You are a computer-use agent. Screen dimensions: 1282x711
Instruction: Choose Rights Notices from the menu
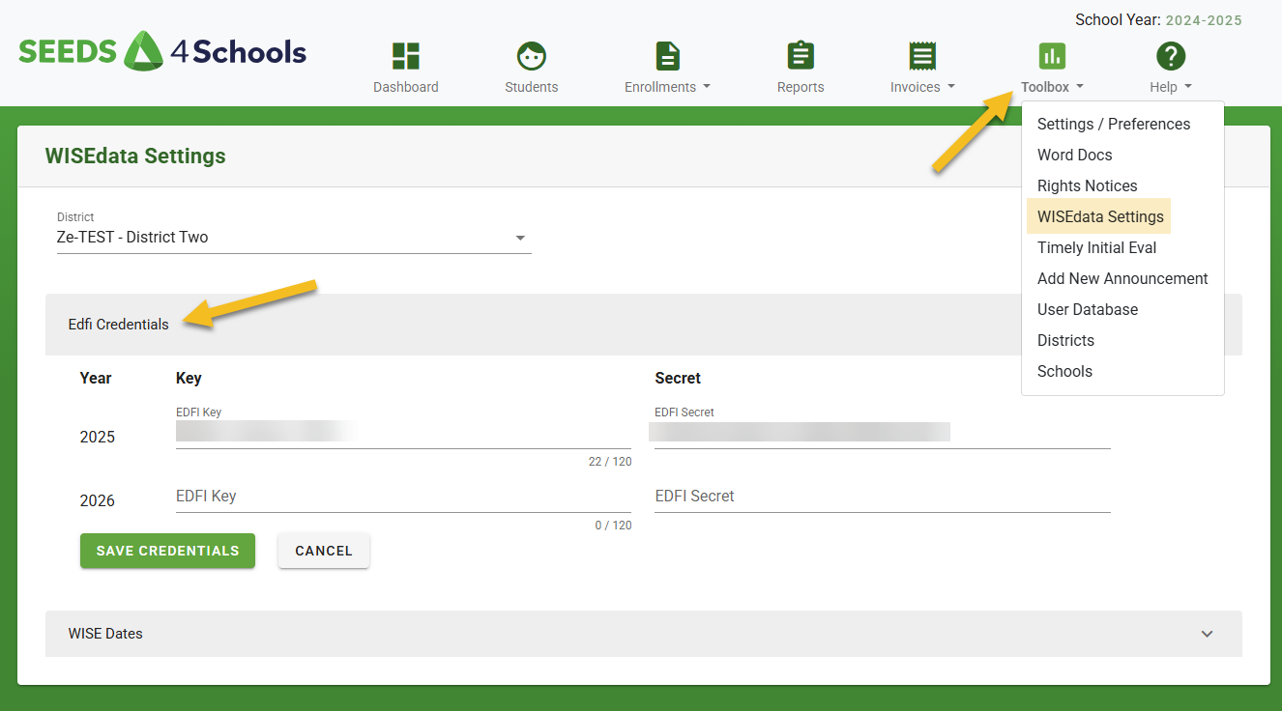pyautogui.click(x=1087, y=185)
